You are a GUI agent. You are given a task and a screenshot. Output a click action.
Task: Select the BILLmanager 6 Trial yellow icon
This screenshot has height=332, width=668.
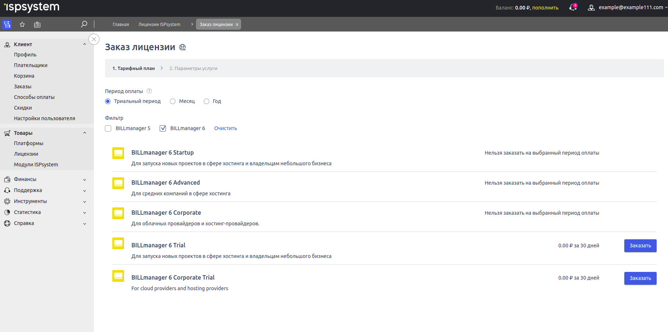[x=118, y=243]
